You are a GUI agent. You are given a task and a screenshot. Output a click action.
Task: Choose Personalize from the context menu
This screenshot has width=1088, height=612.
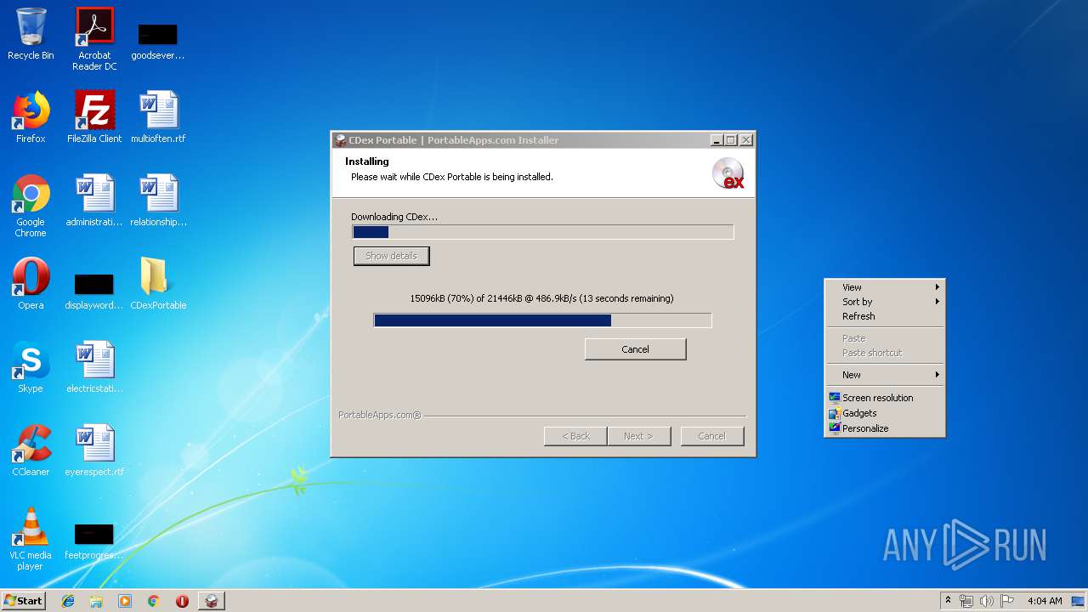[x=885, y=428]
